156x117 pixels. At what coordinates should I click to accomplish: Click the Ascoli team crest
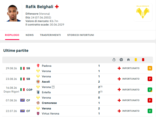[x=38, y=82]
